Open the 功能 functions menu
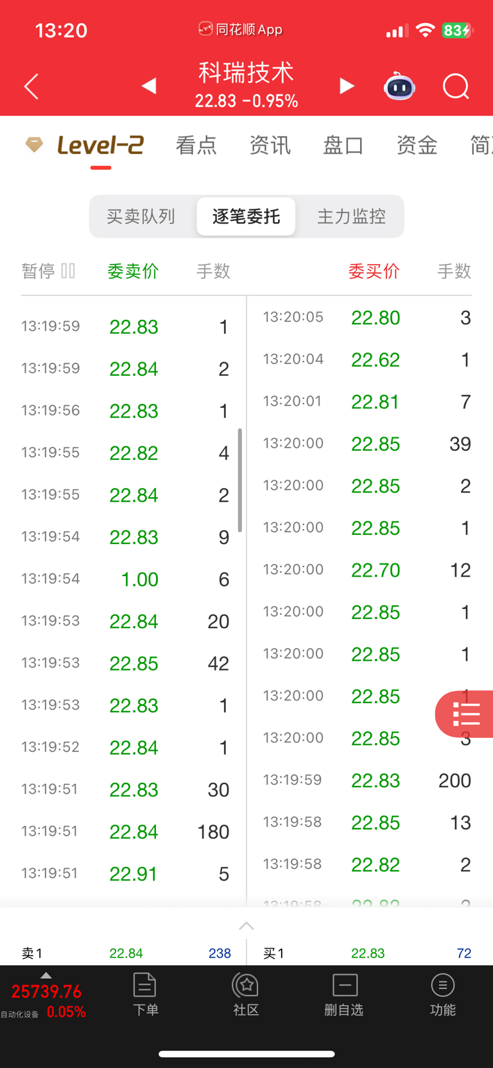This screenshot has width=493, height=1068. pos(442,994)
